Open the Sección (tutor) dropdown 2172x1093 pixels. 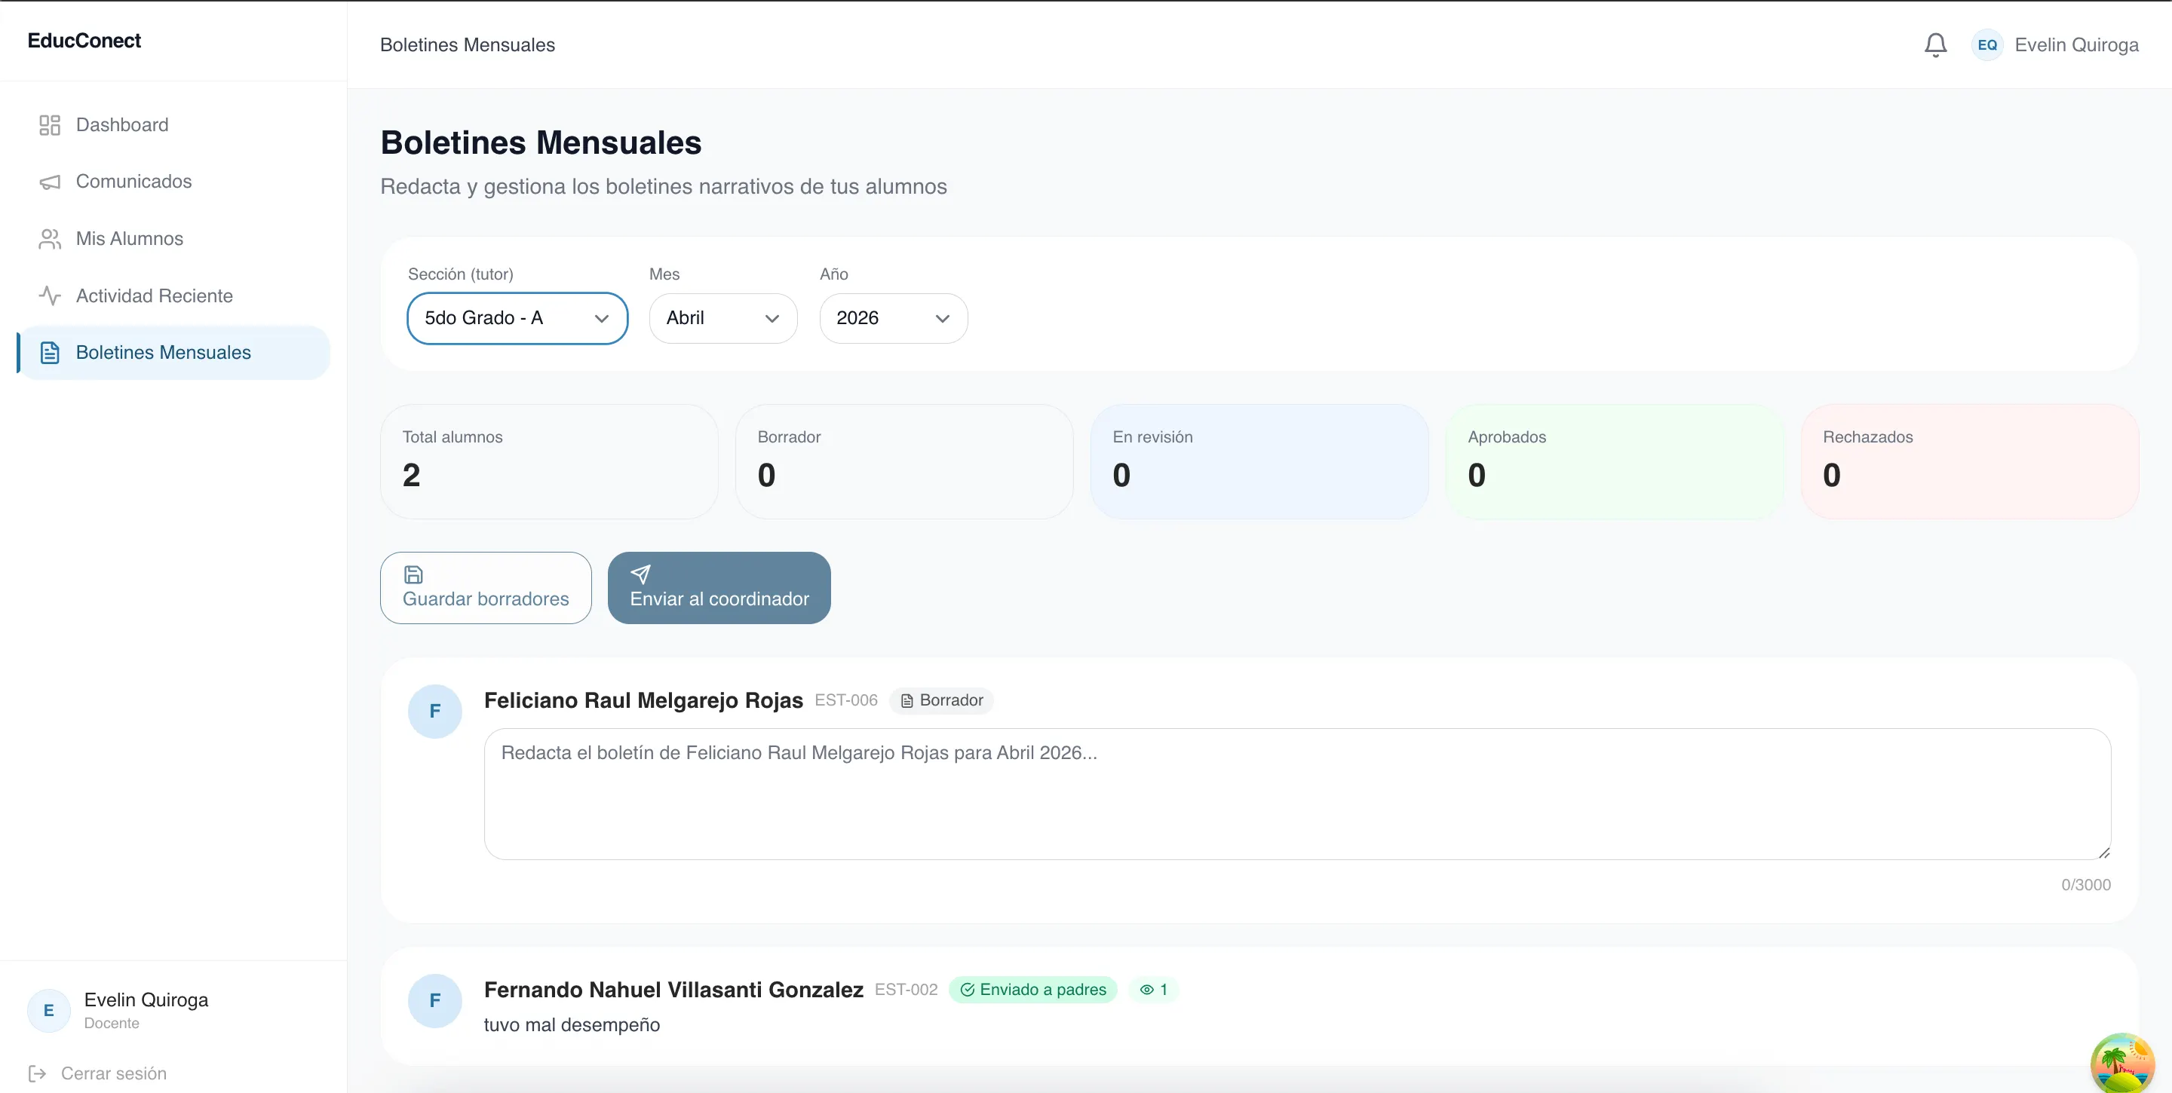click(517, 319)
